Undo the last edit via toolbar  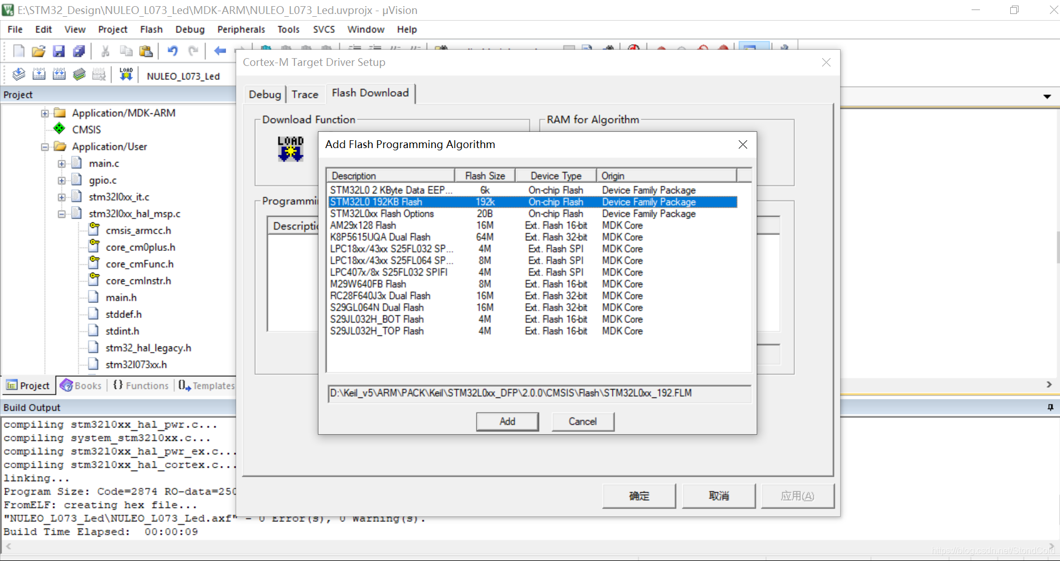click(172, 51)
